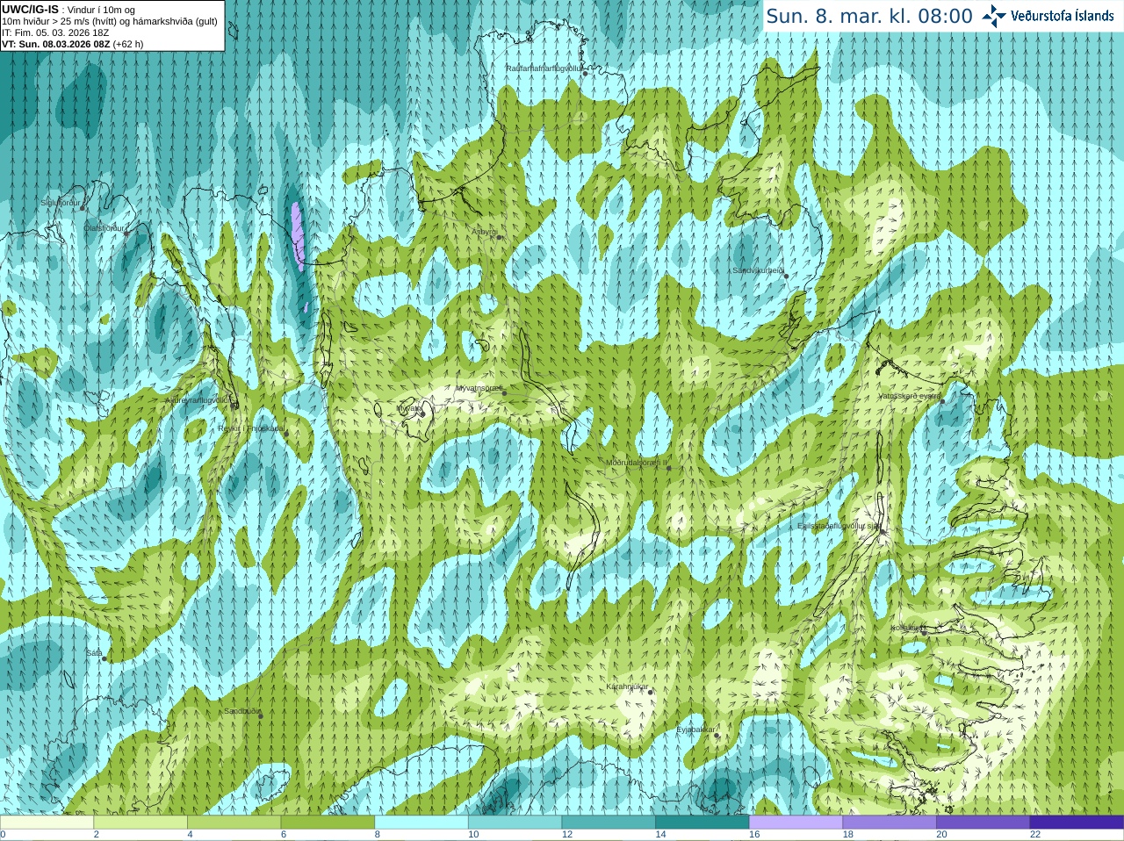Click the legend swatch above 22 m/s

tap(1077, 823)
